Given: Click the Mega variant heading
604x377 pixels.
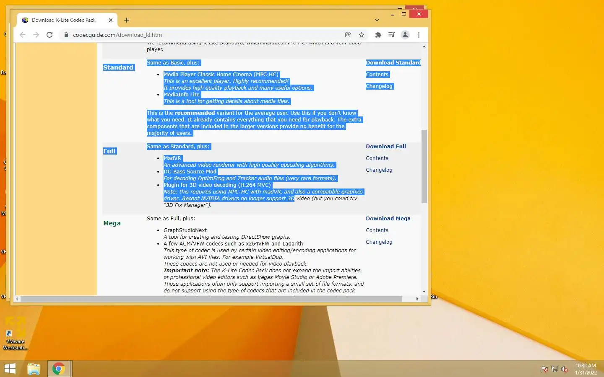Looking at the screenshot, I should coord(112,223).
